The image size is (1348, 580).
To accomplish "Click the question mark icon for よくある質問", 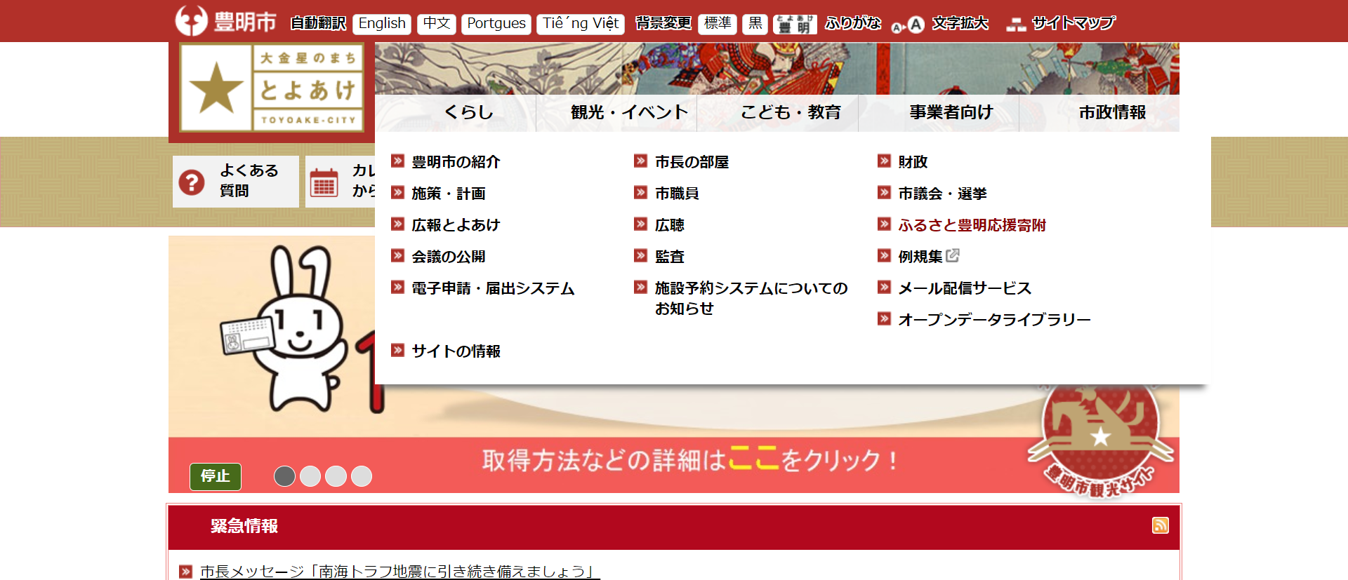I will tap(192, 182).
